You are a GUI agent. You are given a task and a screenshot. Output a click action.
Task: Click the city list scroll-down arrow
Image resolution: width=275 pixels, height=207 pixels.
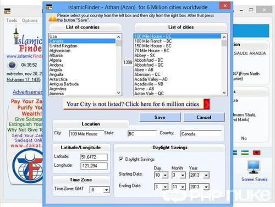click(x=224, y=93)
